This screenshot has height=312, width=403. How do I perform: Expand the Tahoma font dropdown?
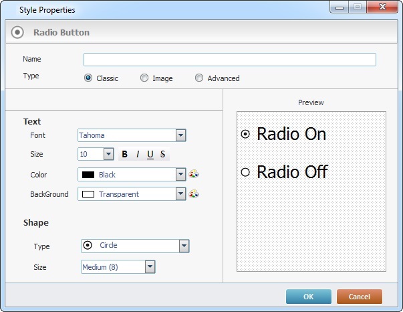click(x=180, y=135)
